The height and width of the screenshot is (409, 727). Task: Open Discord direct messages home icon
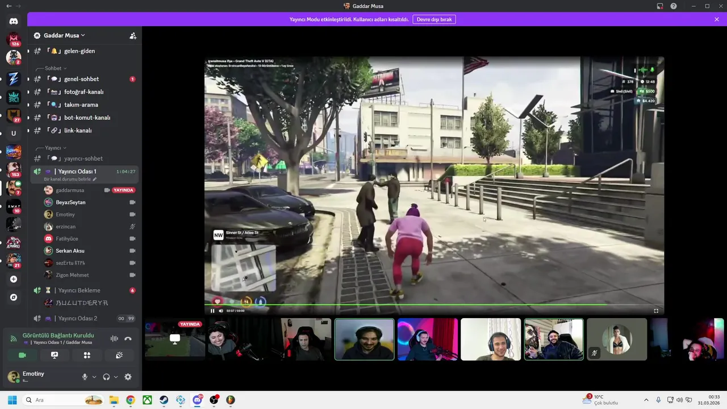tap(14, 21)
